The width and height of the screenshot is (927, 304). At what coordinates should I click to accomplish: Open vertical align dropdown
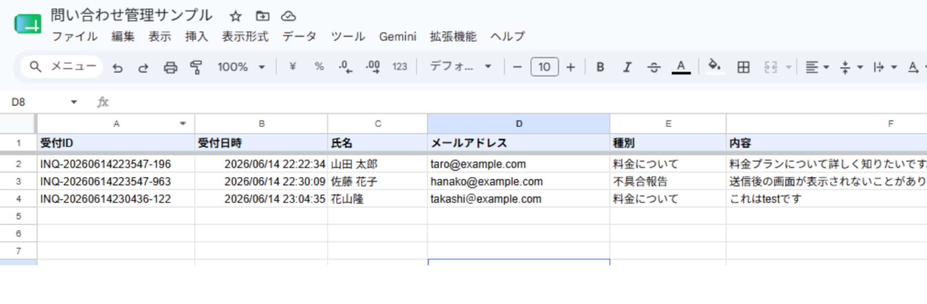coord(851,67)
